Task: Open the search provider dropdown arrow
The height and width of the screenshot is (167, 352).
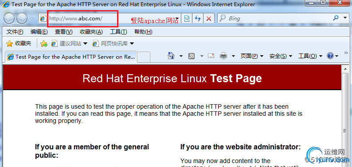Action: point(345,18)
